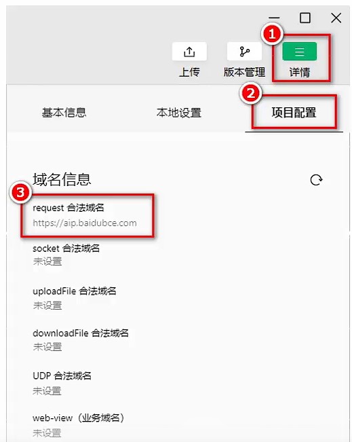
Task: Select the 项目配置 tab
Action: (294, 113)
